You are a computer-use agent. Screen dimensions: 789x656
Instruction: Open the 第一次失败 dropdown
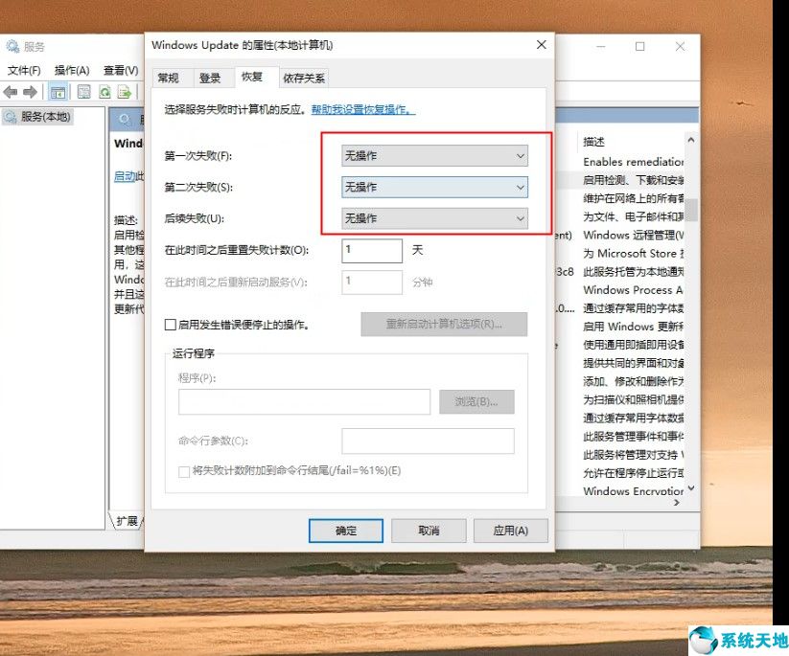pos(434,156)
